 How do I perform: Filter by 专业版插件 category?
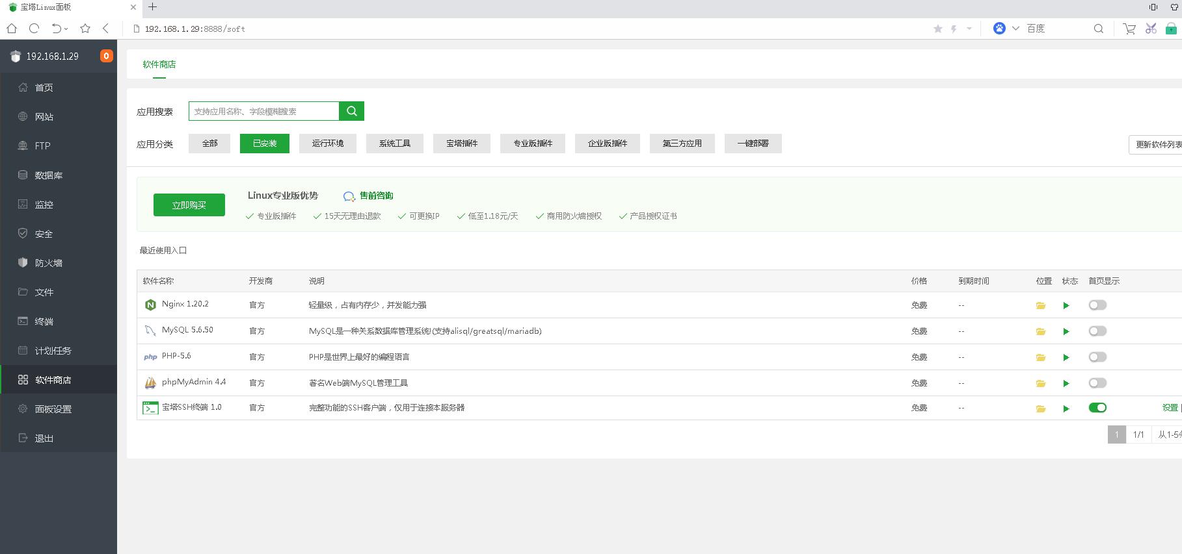pyautogui.click(x=533, y=144)
